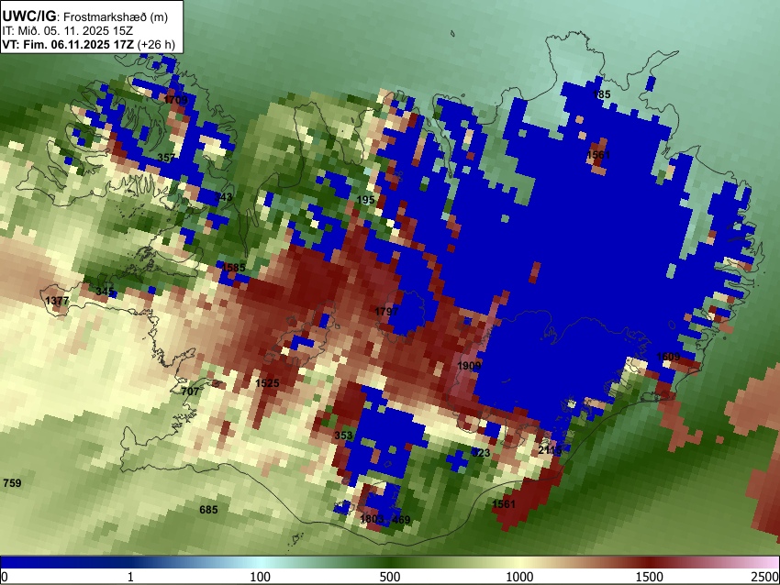
Task: Click the map label 823
Action: tap(481, 453)
